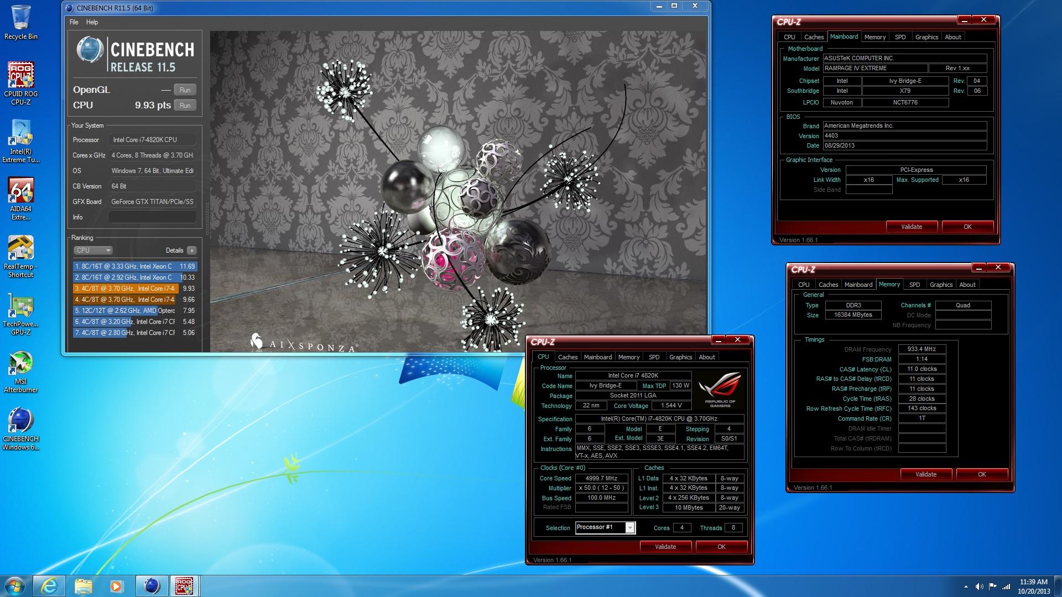Click the Info input field in Cinebench
1062x597 pixels.
(x=152, y=217)
